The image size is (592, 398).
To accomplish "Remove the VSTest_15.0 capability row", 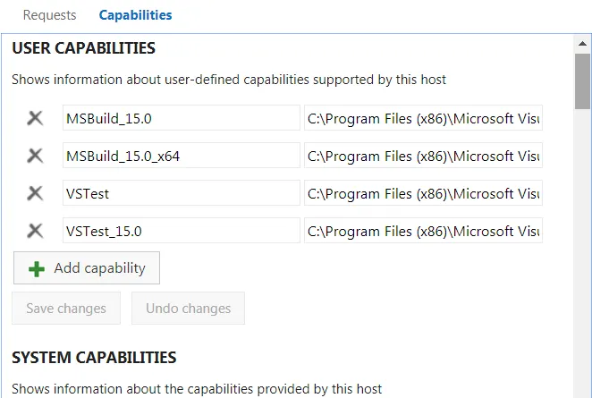I will [x=35, y=231].
